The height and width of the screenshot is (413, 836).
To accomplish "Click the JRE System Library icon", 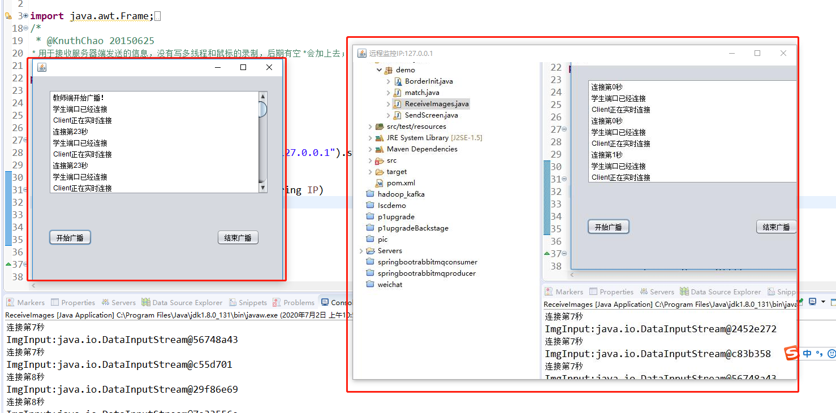I will (x=380, y=138).
